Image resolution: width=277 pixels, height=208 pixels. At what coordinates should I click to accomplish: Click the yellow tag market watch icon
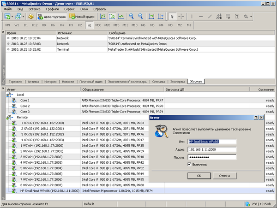31,17
